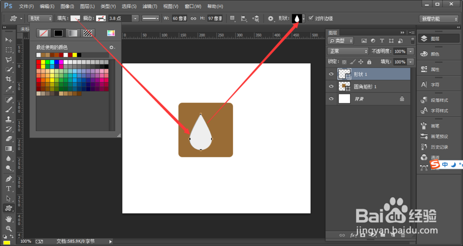Select the Pen tool
Image resolution: width=463 pixels, height=246 pixels.
coord(8,179)
